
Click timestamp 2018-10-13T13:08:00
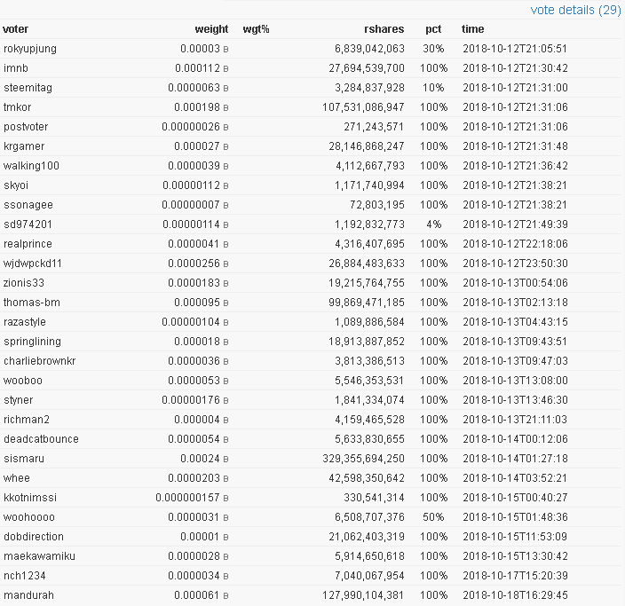(515, 381)
